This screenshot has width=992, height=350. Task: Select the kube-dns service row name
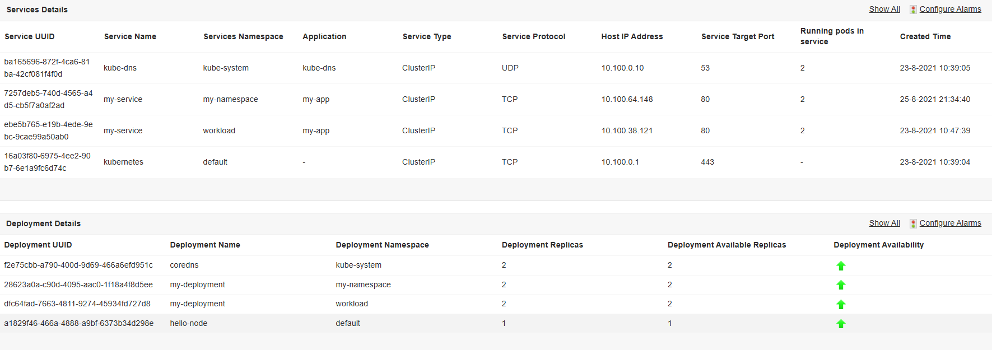point(120,68)
